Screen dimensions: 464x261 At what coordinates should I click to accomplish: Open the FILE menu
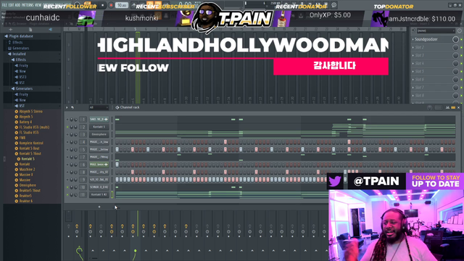click(x=4, y=5)
